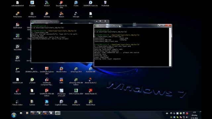Select the SolidWorks Explorer 2014 icon
Viewport: 212px width, 119px height.
click(x=47, y=71)
